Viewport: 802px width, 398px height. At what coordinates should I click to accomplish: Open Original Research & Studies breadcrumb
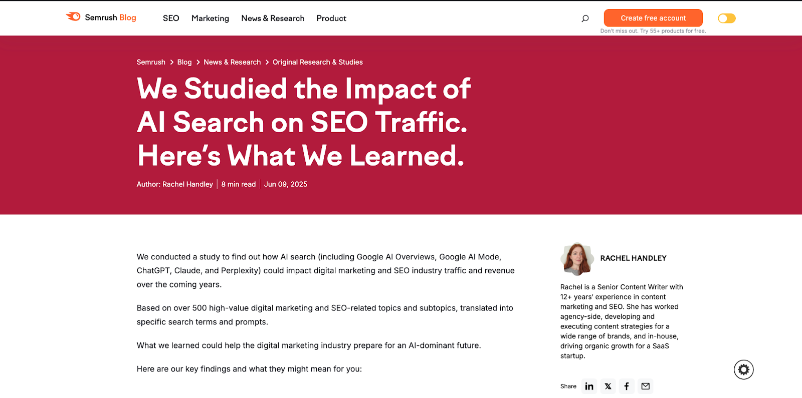[x=318, y=62]
